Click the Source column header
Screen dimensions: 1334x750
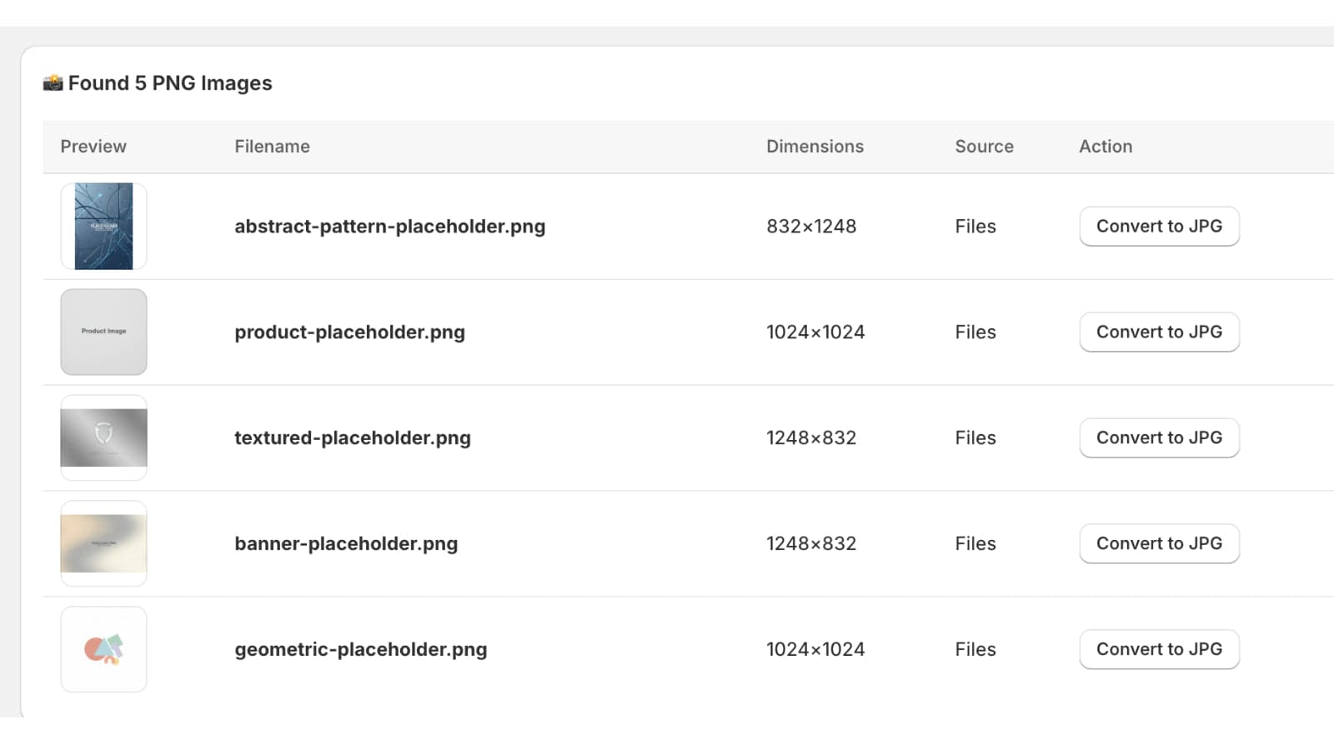[x=984, y=147]
